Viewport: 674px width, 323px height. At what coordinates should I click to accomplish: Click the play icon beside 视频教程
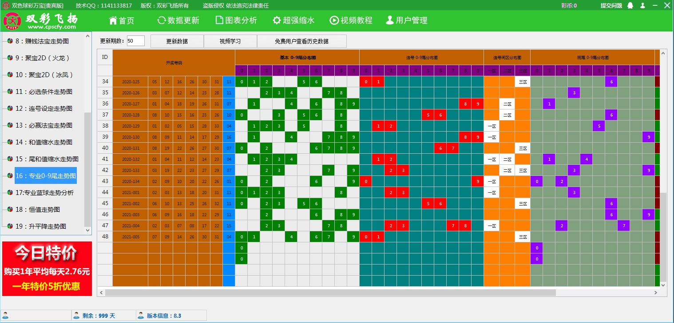point(334,20)
